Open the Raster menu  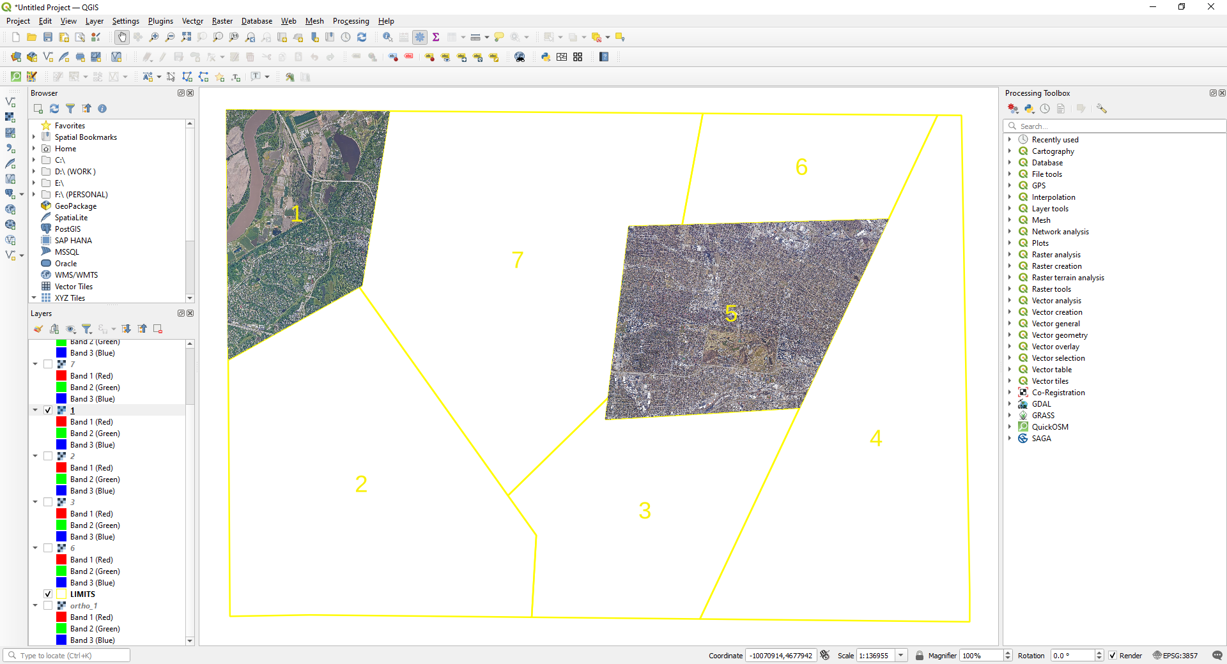click(x=222, y=21)
